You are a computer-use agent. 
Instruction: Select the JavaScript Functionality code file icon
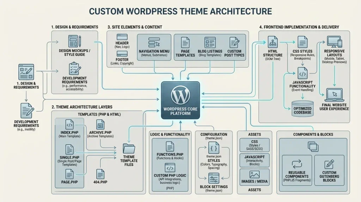click(x=302, y=73)
